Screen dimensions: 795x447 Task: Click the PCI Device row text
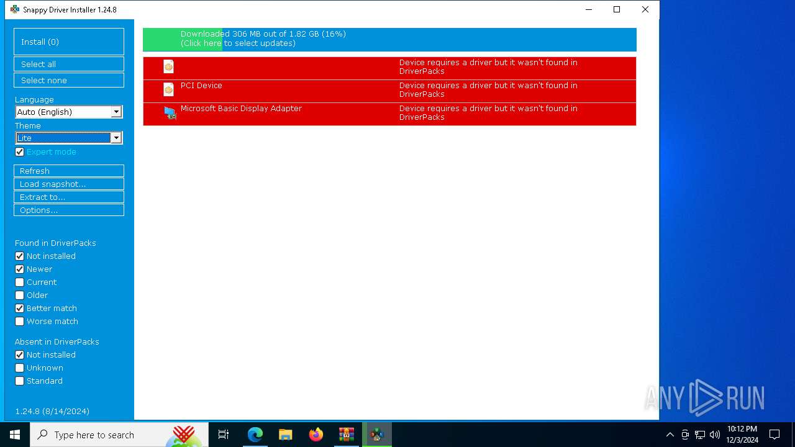tap(201, 86)
